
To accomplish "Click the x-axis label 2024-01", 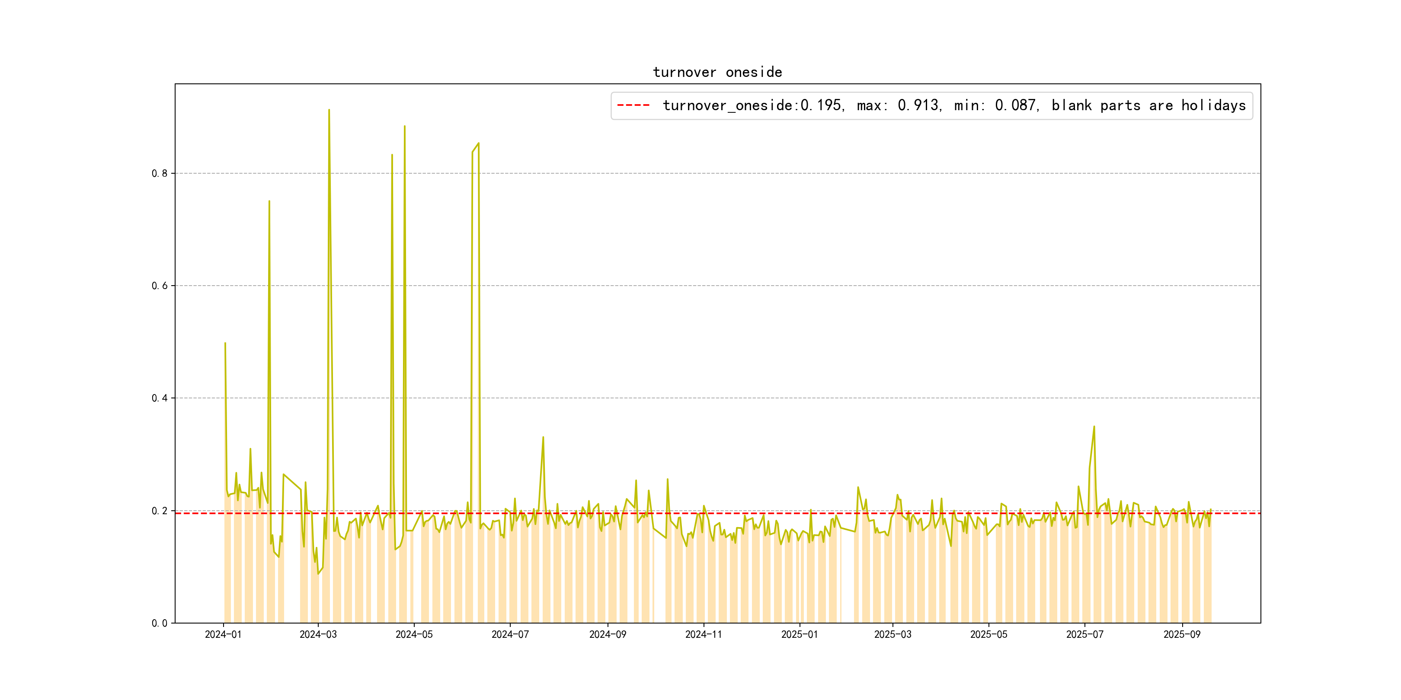I will click(x=223, y=635).
